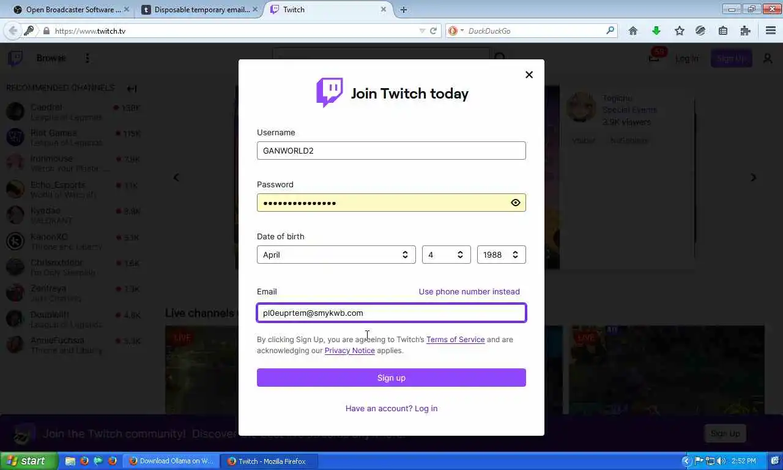Viewport: 783px width, 470px height.
Task: Click the Twitch logo in the signup dialog
Action: pyautogui.click(x=329, y=92)
